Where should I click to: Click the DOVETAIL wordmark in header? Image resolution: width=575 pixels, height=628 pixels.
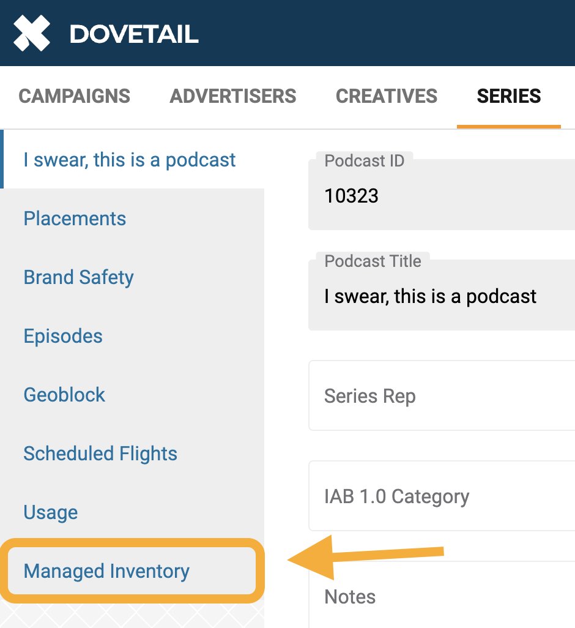click(x=134, y=34)
